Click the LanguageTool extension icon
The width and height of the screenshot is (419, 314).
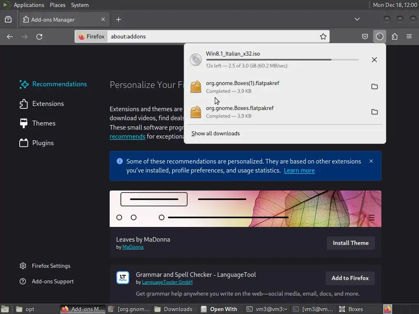click(x=123, y=278)
